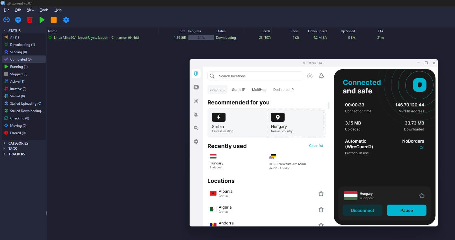Image resolution: width=455 pixels, height=240 pixels.
Task: Click the DE - Frankfurt MultiHop flags icon
Action: (272, 157)
